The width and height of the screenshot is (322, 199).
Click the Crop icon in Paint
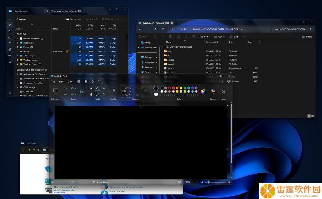tap(66, 88)
